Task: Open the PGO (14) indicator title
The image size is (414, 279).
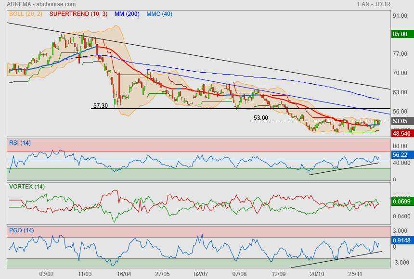Action: (21, 230)
